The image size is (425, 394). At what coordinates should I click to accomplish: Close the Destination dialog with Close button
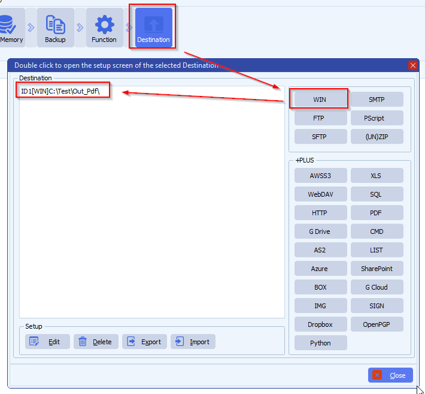tap(390, 375)
